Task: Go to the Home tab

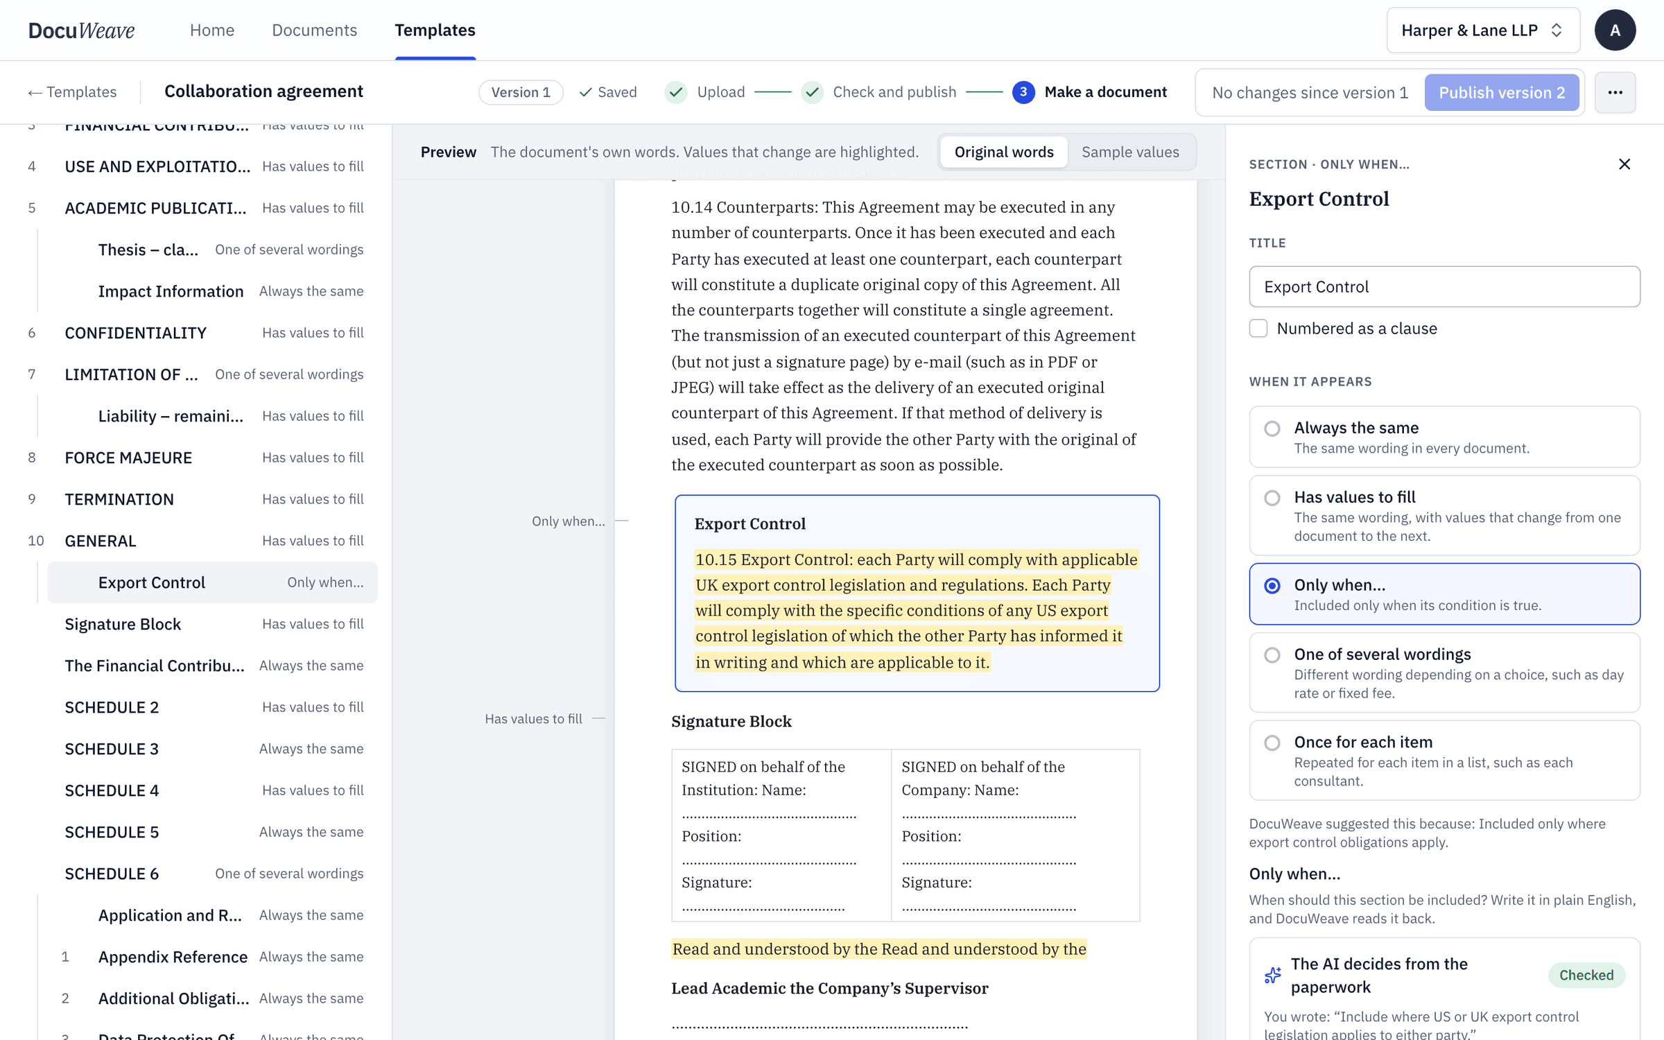Action: tap(212, 30)
